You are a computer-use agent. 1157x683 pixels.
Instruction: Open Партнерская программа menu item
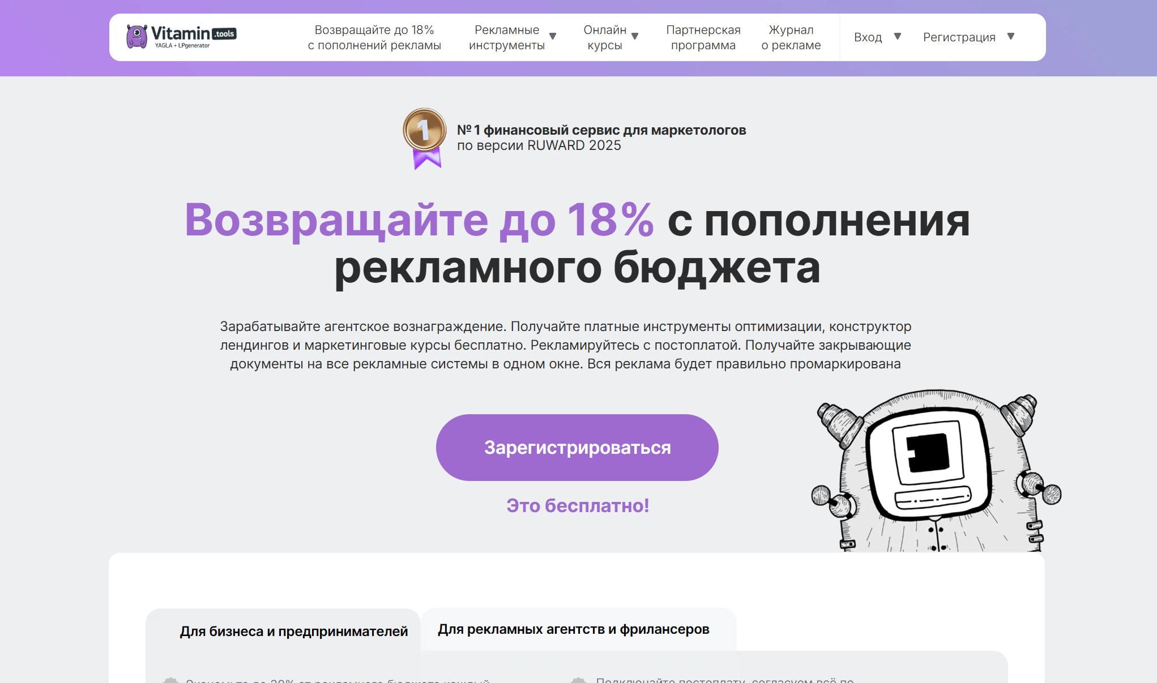click(x=703, y=37)
